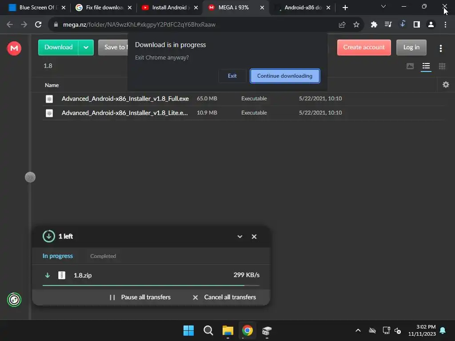Open the Download dropdown arrow
455x341 pixels.
click(x=86, y=47)
